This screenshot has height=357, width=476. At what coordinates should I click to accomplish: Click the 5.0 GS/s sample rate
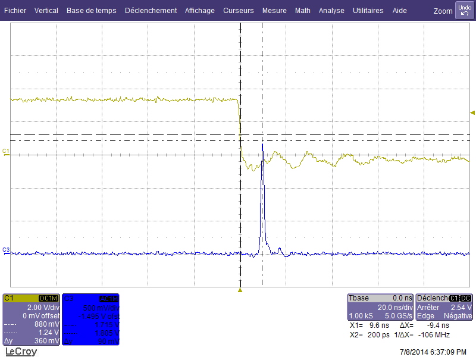pyautogui.click(x=398, y=316)
